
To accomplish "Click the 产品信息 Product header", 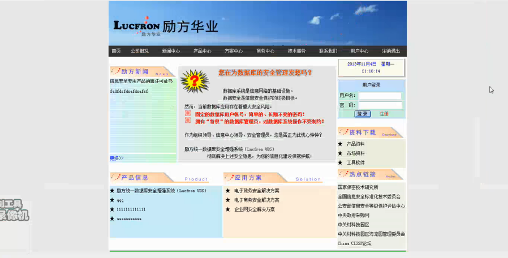I will pyautogui.click(x=160, y=178).
